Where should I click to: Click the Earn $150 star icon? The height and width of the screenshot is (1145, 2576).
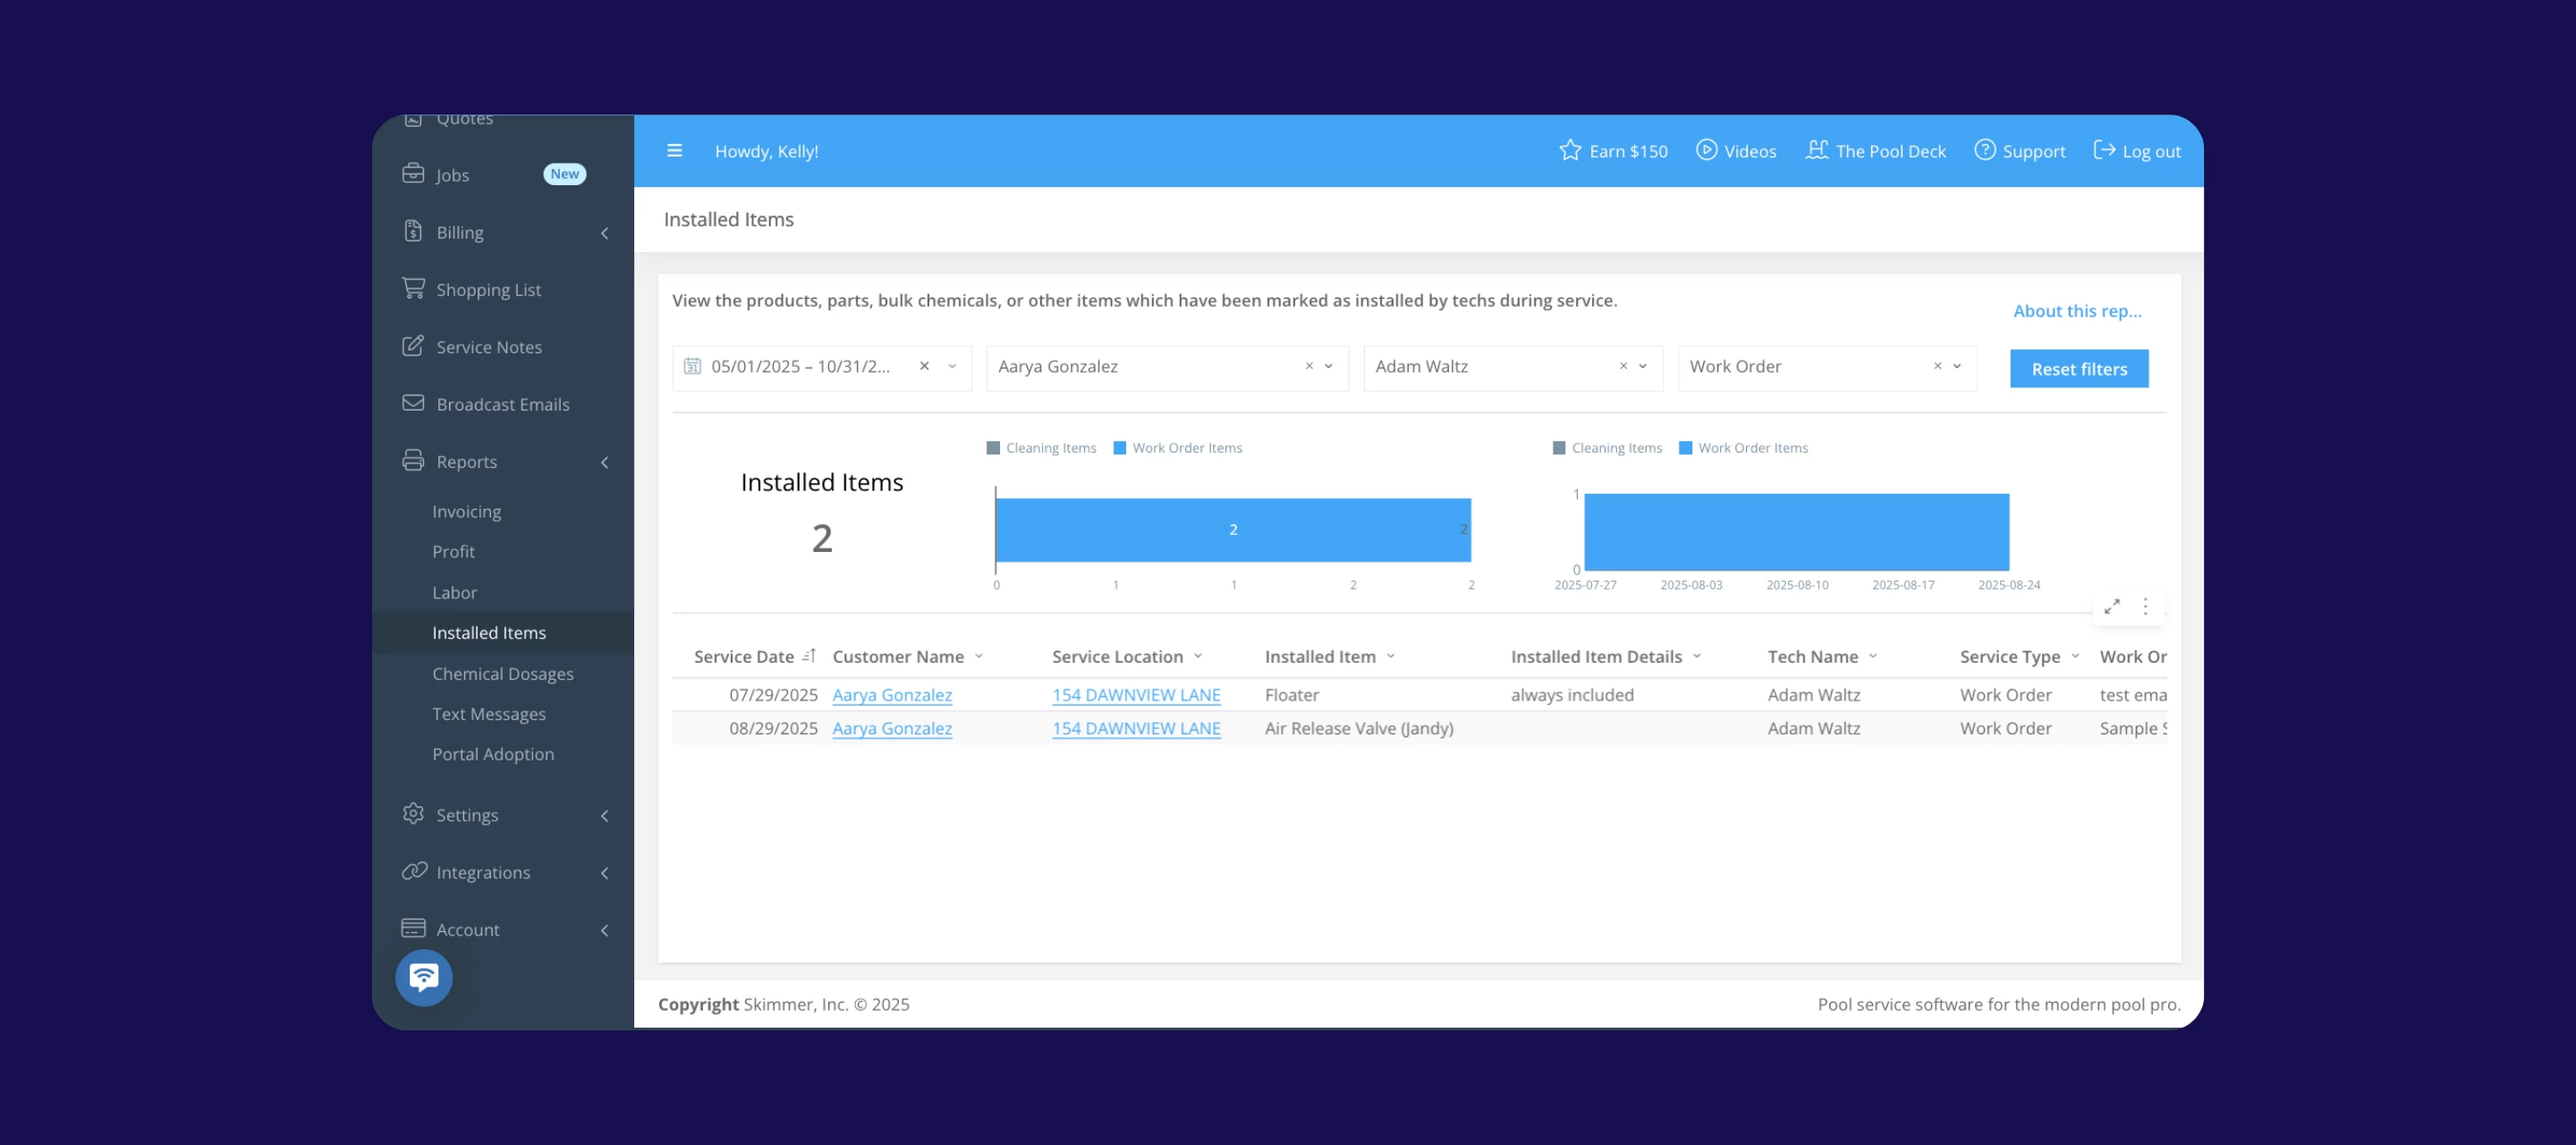(1570, 150)
